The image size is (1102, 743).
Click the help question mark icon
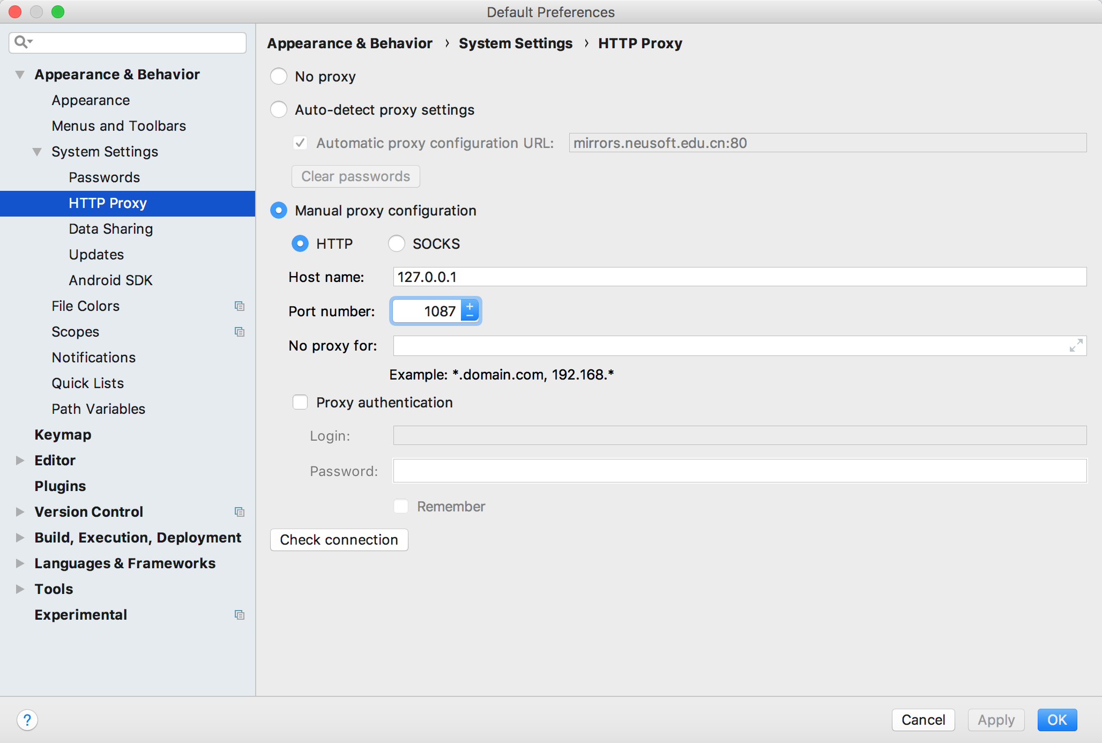pyautogui.click(x=27, y=720)
